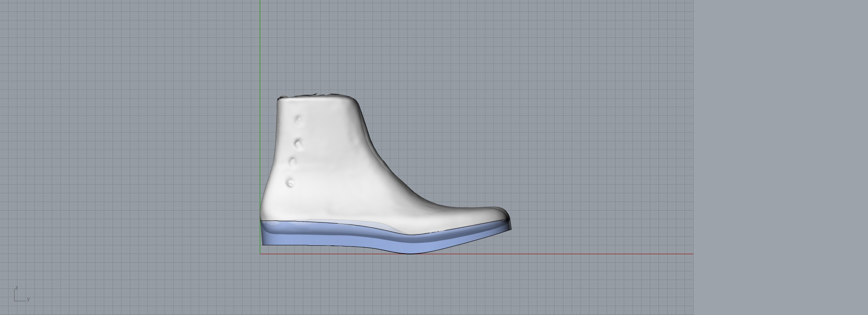Image resolution: width=868 pixels, height=315 pixels.
Task: Select the second button dimple from top
Action: pyautogui.click(x=298, y=144)
